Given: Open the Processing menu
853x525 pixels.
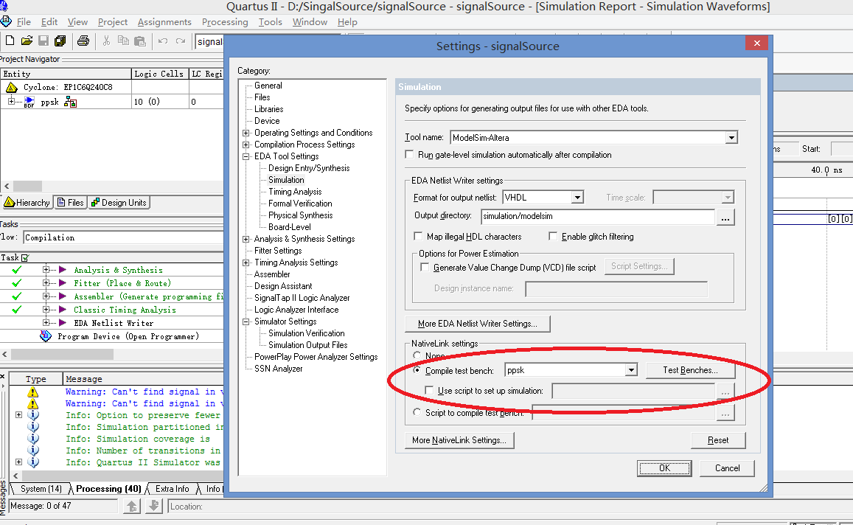Looking at the screenshot, I should click(225, 22).
